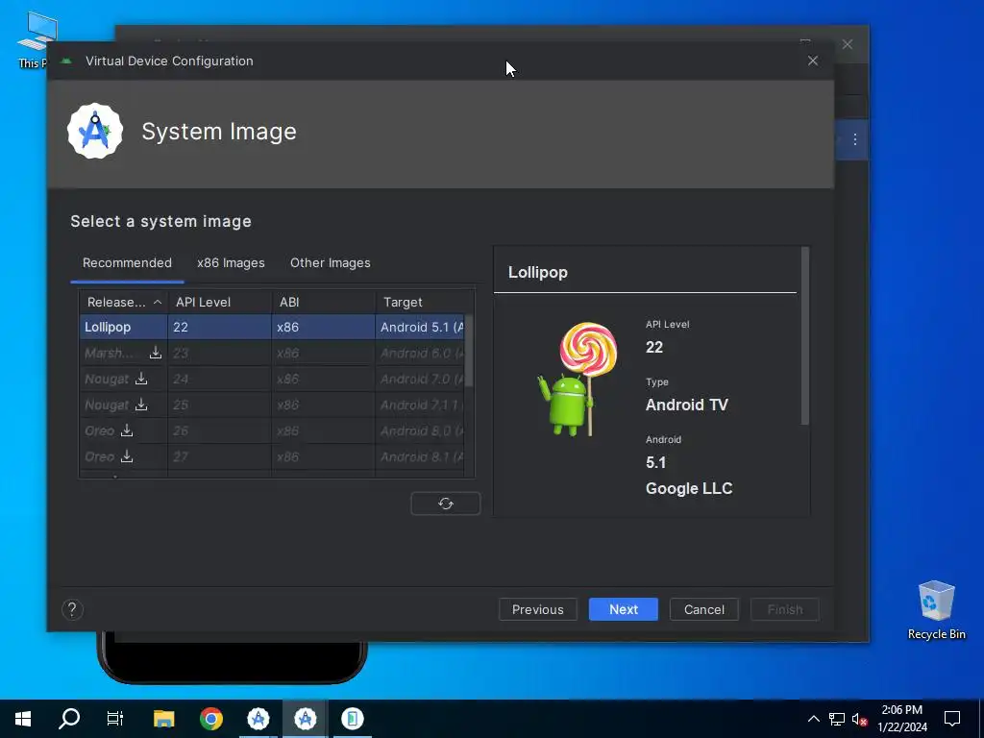Open network status in system tray

tap(837, 719)
